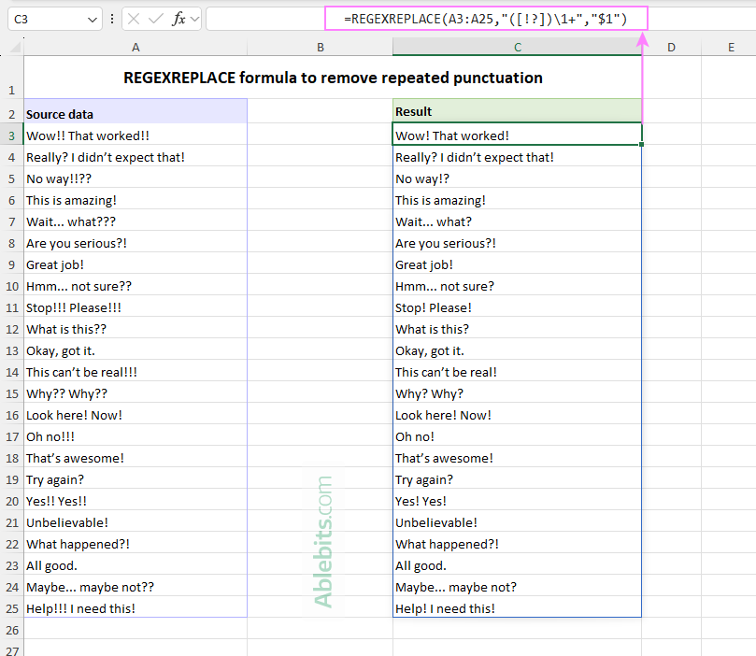Click the formula bar REGEXREPLACE formula text
Viewport: 756px width, 656px height.
click(486, 19)
